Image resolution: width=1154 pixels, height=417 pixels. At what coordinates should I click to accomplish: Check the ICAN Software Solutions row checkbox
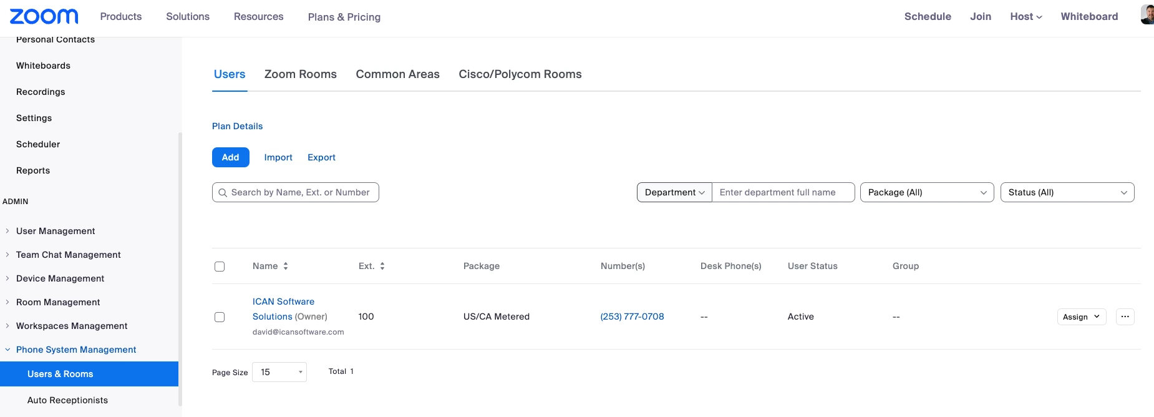(x=220, y=317)
